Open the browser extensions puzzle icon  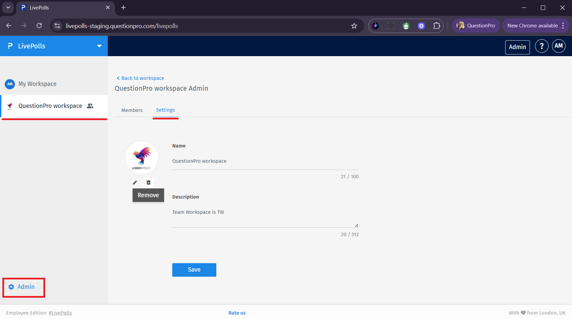coord(437,26)
